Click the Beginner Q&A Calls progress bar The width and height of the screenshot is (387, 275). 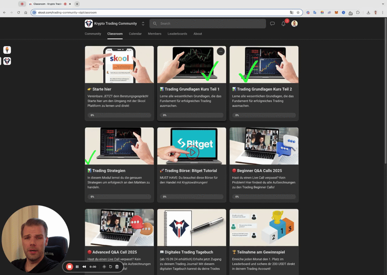point(264,197)
